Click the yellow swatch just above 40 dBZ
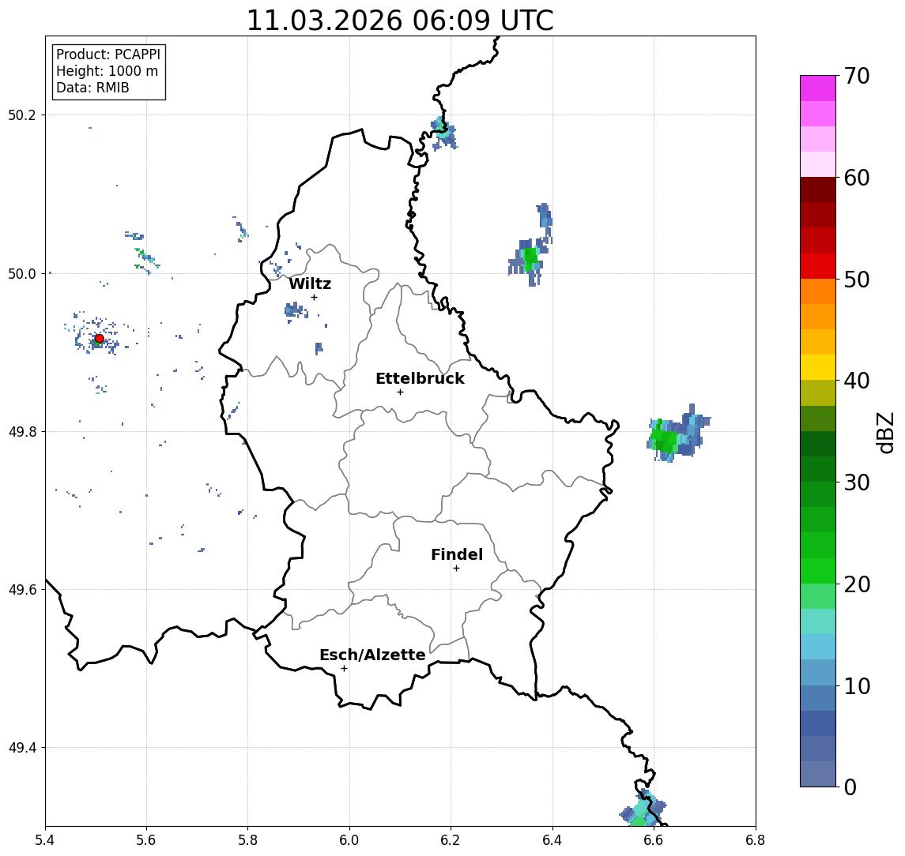This screenshot has height=856, width=905. coord(818,367)
